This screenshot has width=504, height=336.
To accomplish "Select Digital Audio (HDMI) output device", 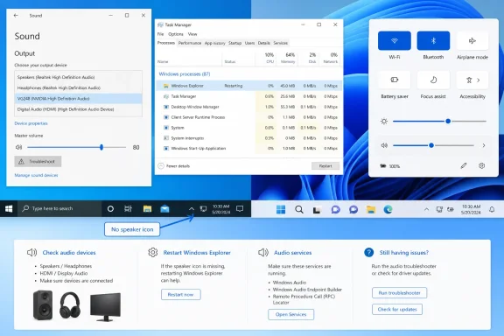I will tap(78, 109).
